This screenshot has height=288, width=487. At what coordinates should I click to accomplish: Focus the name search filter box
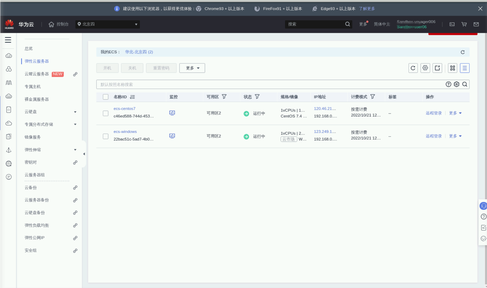click(270, 84)
